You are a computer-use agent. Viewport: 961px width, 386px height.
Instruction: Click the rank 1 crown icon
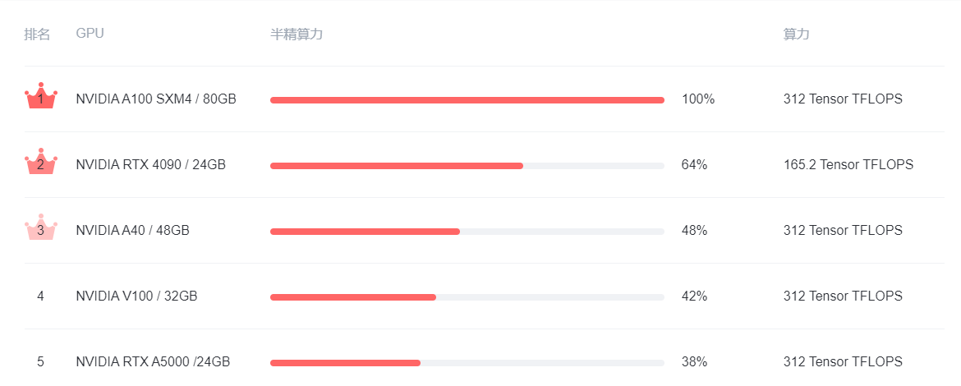40,98
